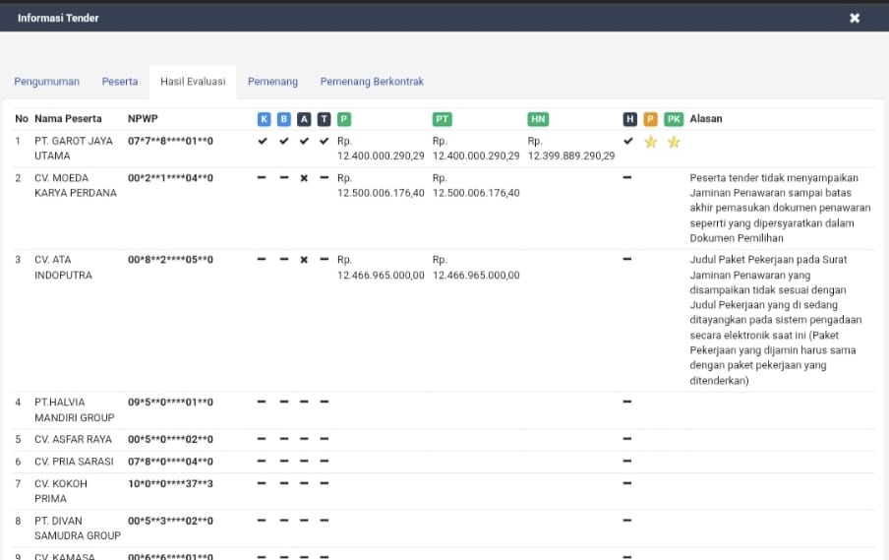Click the dark A column badge

pos(304,119)
